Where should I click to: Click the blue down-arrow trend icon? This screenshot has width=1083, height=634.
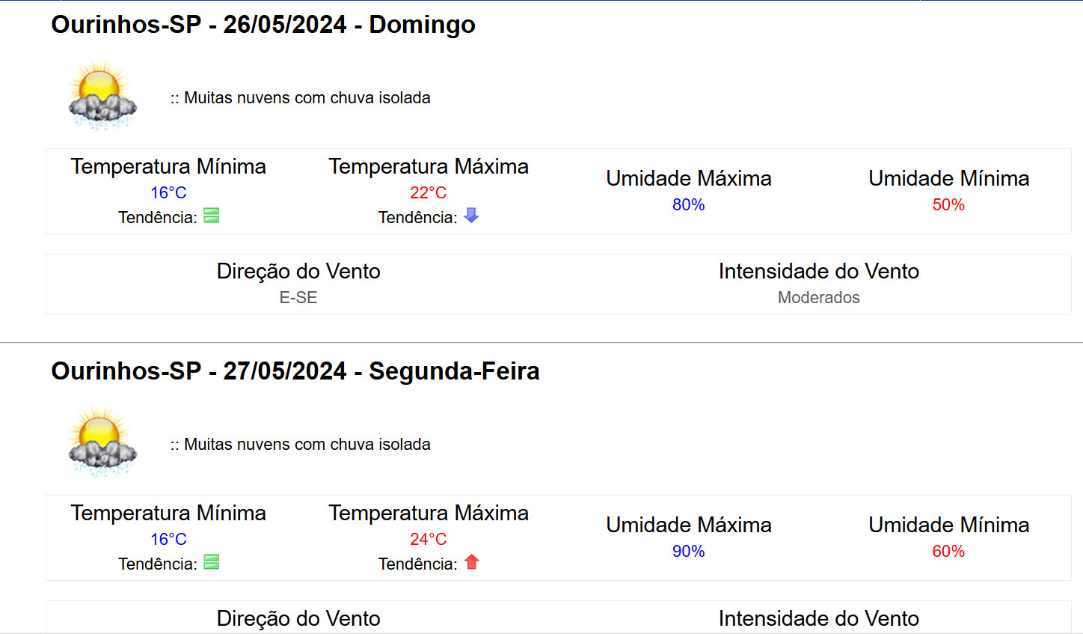[x=471, y=216]
